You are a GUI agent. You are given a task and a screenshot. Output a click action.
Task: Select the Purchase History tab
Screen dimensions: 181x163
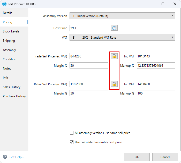[x=14, y=96]
